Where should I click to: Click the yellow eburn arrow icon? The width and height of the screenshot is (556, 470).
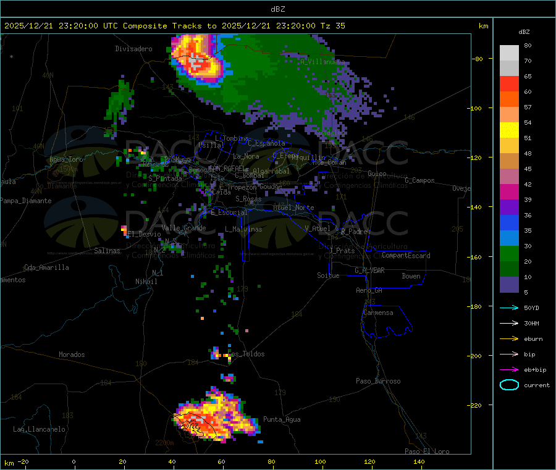(x=509, y=338)
